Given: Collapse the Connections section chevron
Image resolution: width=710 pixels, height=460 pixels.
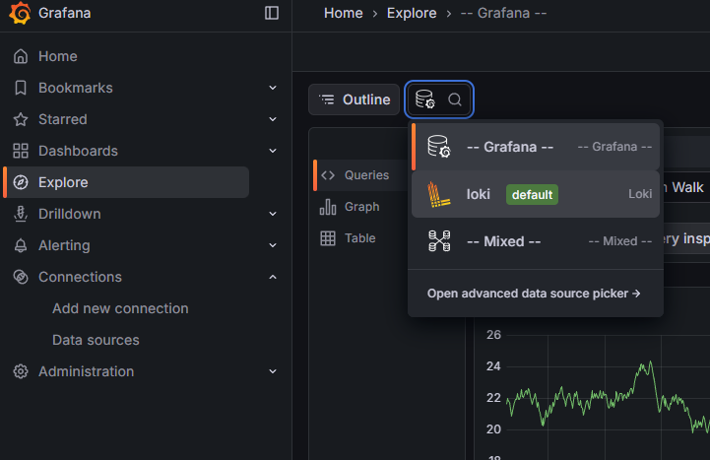Looking at the screenshot, I should [x=273, y=277].
